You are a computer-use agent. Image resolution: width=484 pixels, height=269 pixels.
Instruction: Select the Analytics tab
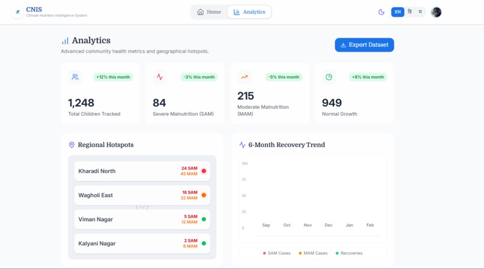[249, 12]
